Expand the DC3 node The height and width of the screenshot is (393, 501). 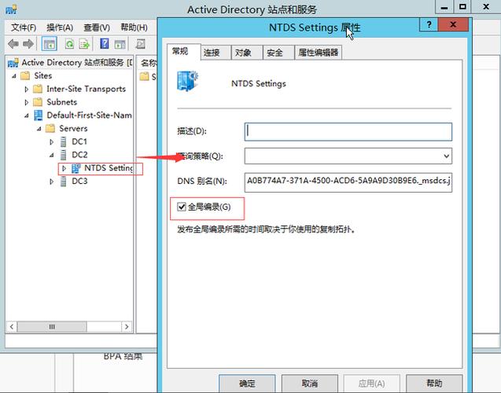[51, 182]
